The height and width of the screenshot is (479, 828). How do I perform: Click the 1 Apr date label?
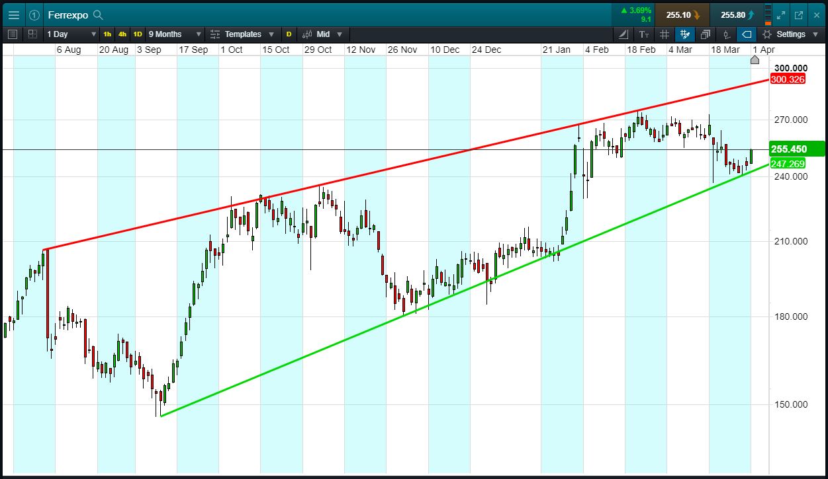(763, 50)
